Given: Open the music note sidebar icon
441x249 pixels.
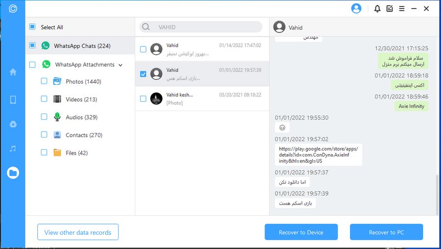Looking at the screenshot, I should [x=13, y=148].
